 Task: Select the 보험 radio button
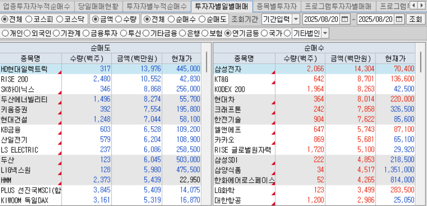click(x=205, y=34)
